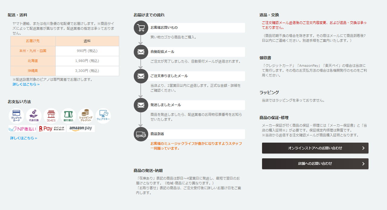
Task: Click the envelope icon beside ご注文承りましたメール
Action: pos(141,76)
